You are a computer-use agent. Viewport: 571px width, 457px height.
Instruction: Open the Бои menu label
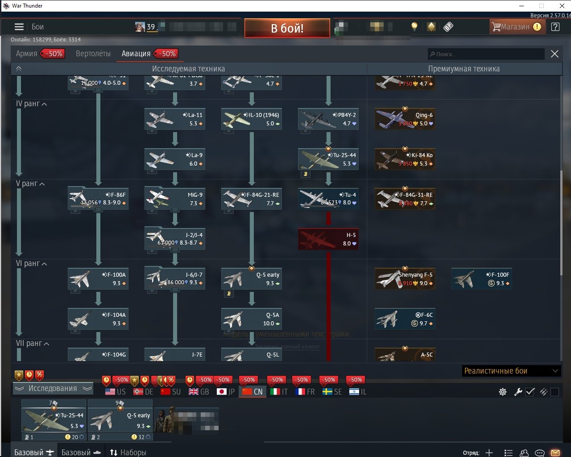pos(37,27)
